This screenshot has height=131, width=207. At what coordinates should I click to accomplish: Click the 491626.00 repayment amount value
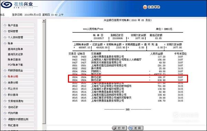click(102, 47)
